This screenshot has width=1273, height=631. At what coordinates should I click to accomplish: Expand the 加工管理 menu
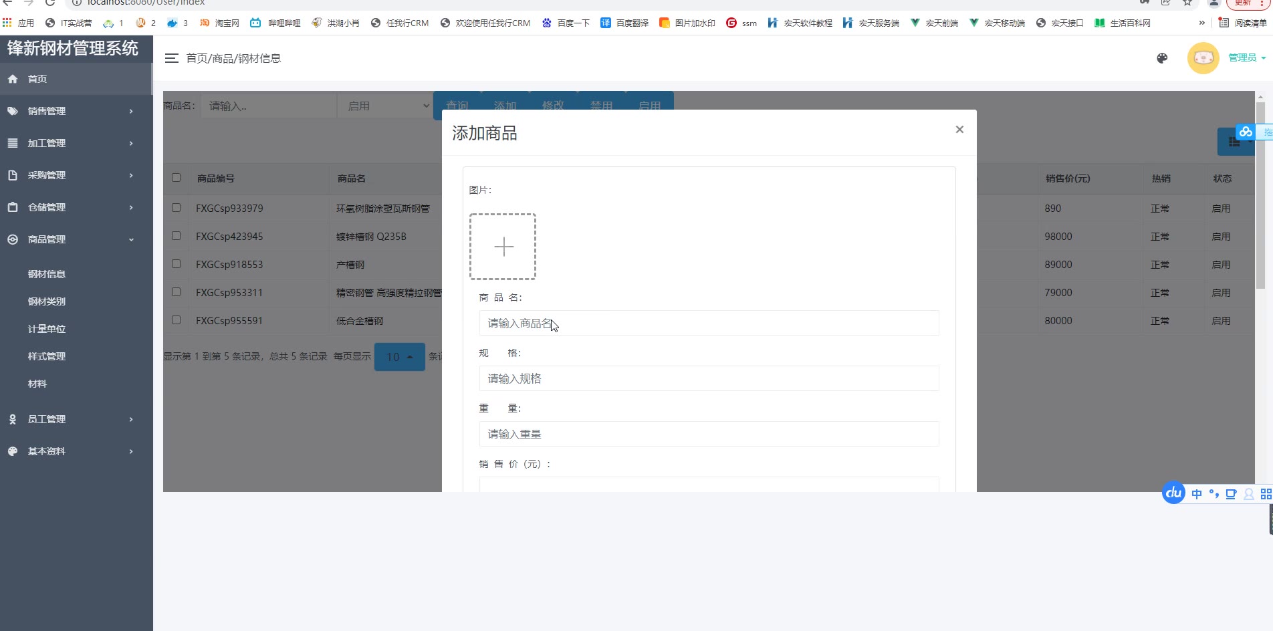[x=76, y=143]
